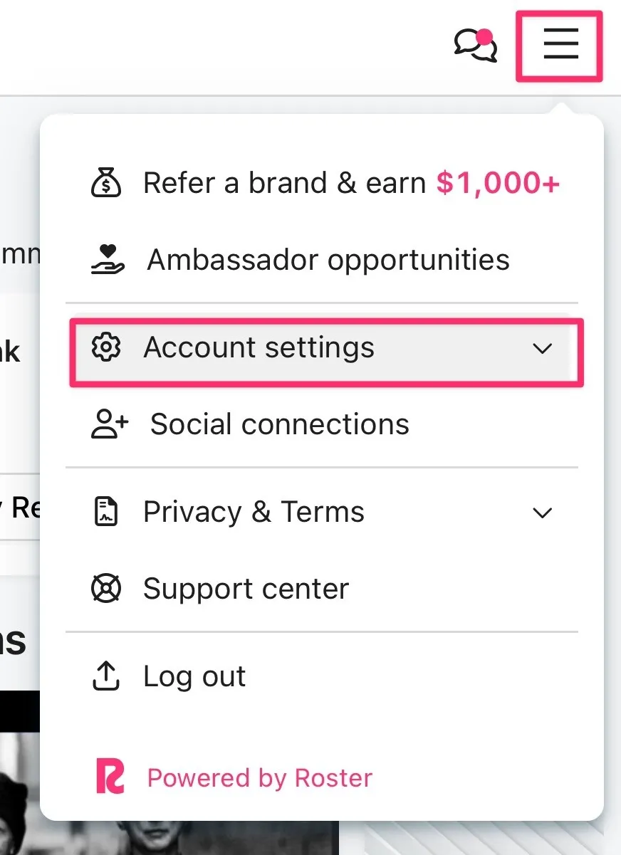The width and height of the screenshot is (621, 855).
Task: Open the hamburger menu icon
Action: pyautogui.click(x=560, y=45)
